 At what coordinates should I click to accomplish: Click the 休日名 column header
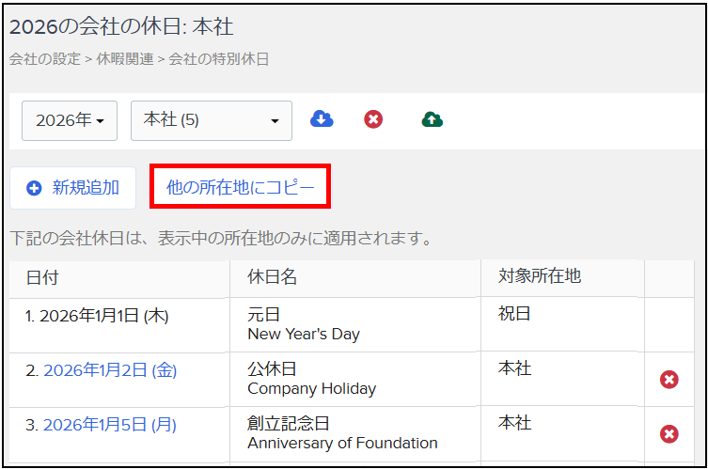click(x=273, y=278)
